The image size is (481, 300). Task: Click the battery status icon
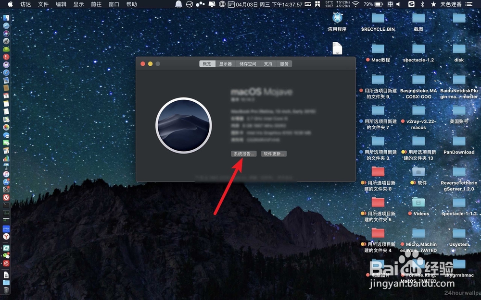379,4
